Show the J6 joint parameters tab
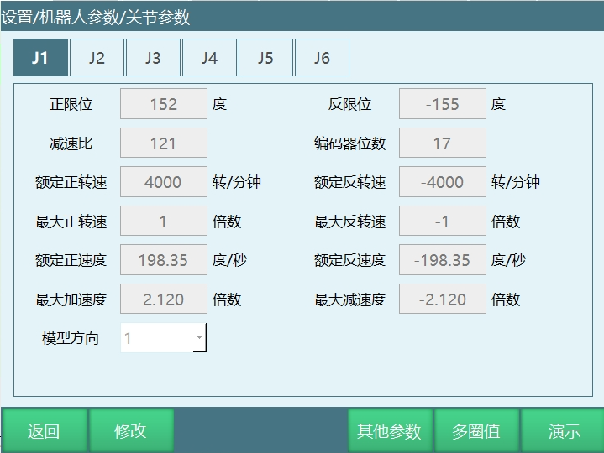Screen dimensions: 604x453 tap(322, 58)
